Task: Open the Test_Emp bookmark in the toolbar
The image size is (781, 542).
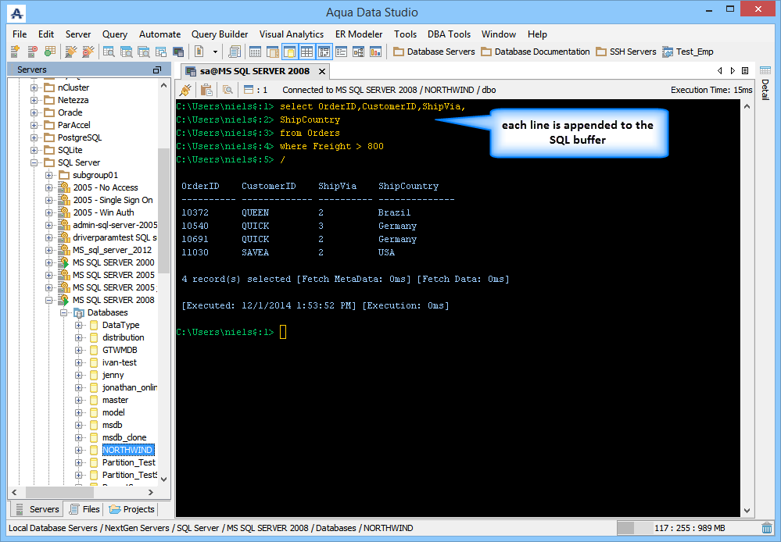Action: [687, 52]
